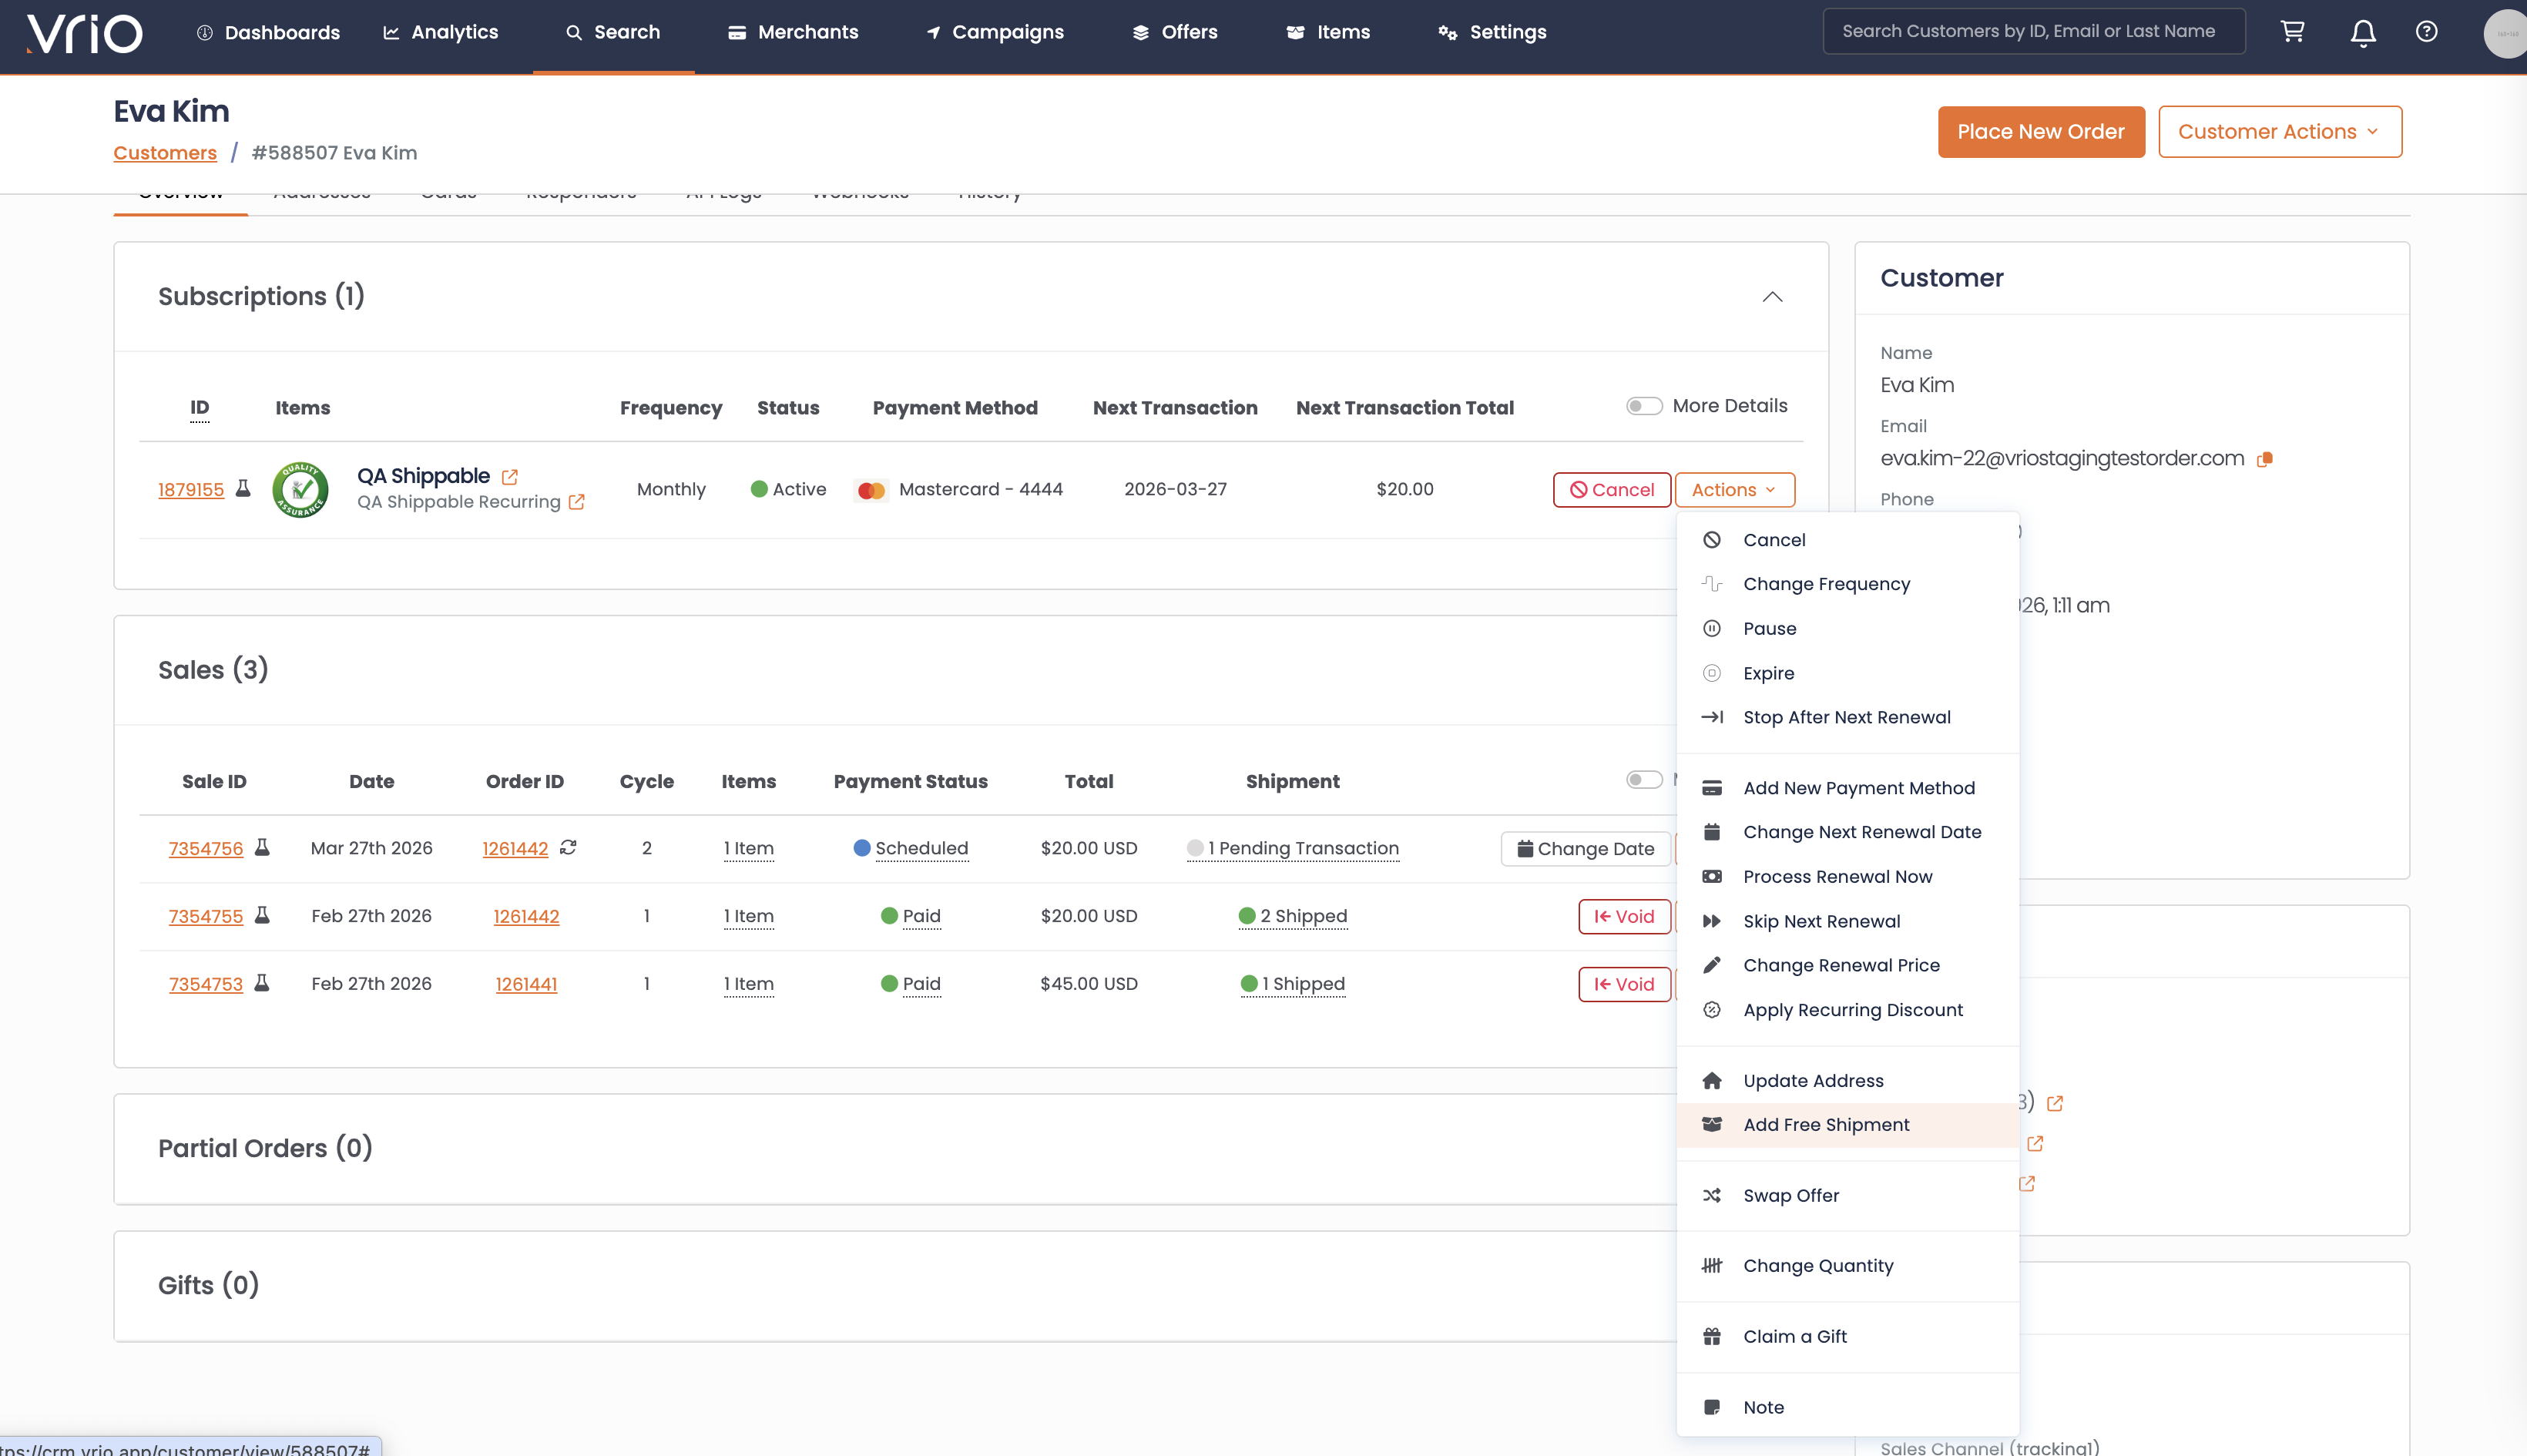Click refresh icon beside order 1261442
Screen dimensions: 2527x1456
[x=568, y=848]
